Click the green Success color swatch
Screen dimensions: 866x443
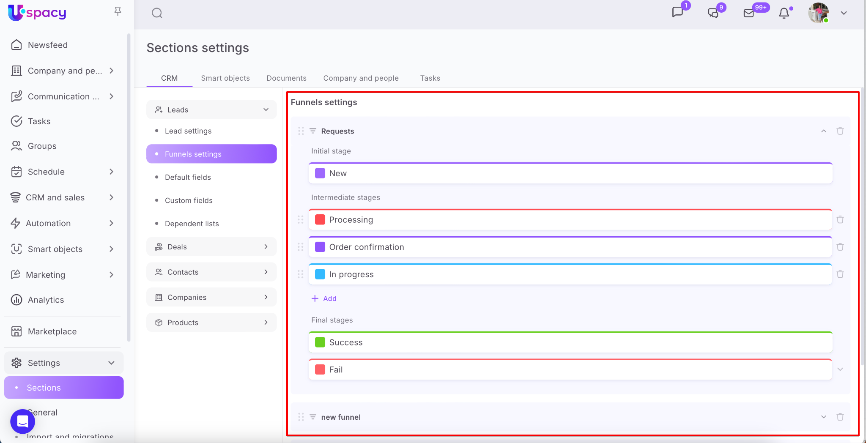coord(320,342)
